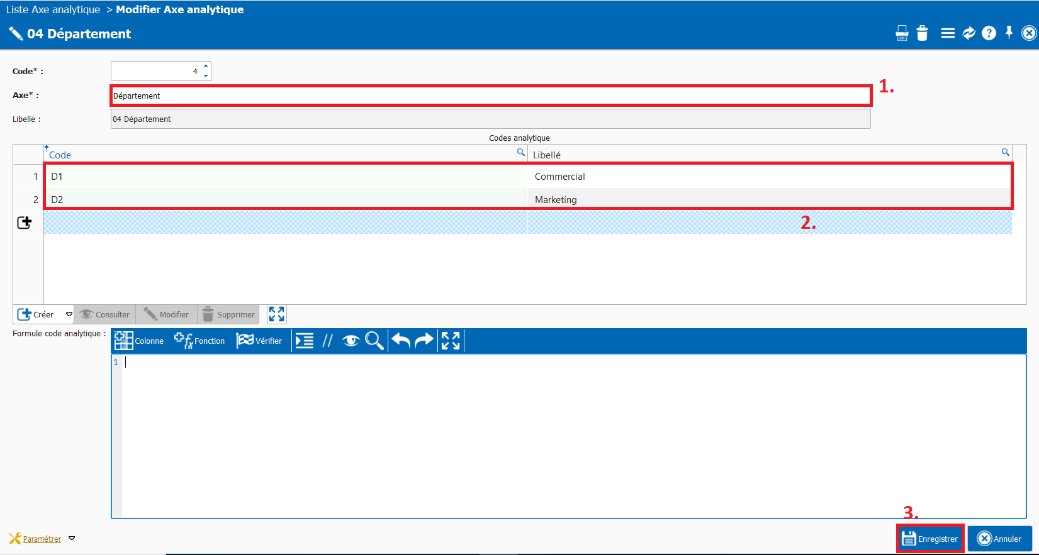Viewport: 1039px width, 555px height.
Task: Click the add row plus icon
Action: (x=25, y=223)
